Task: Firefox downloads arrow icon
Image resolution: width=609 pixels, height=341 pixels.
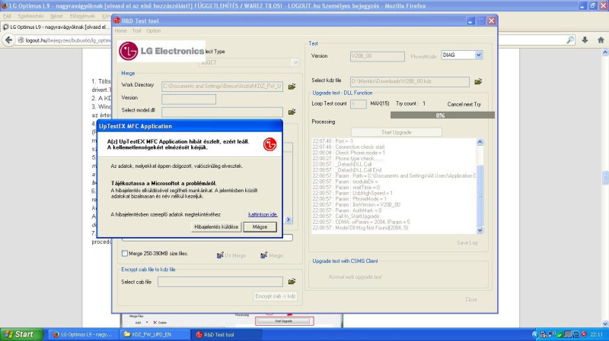Action: 585,40
